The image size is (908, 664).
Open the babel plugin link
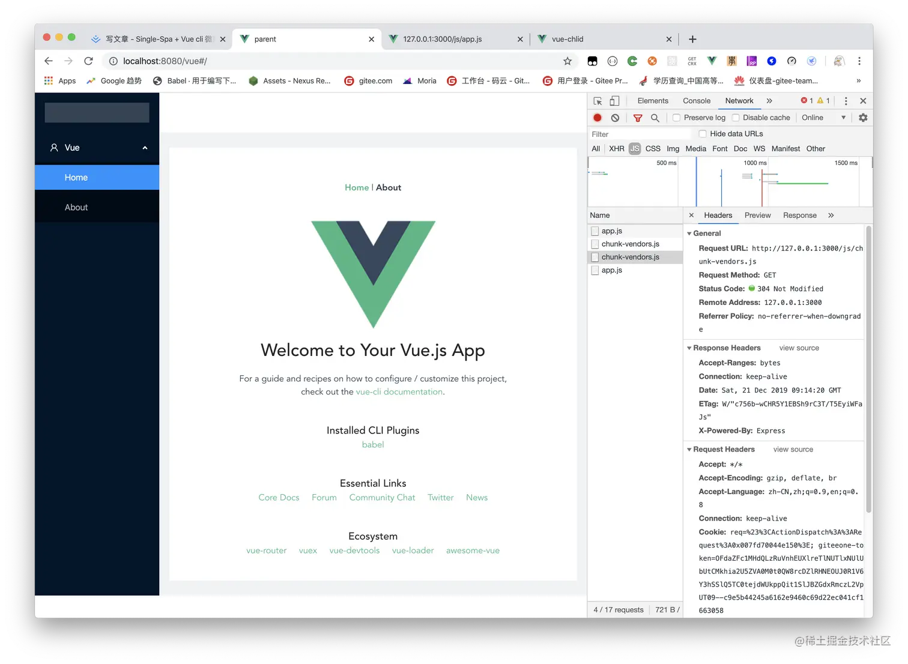(x=373, y=444)
